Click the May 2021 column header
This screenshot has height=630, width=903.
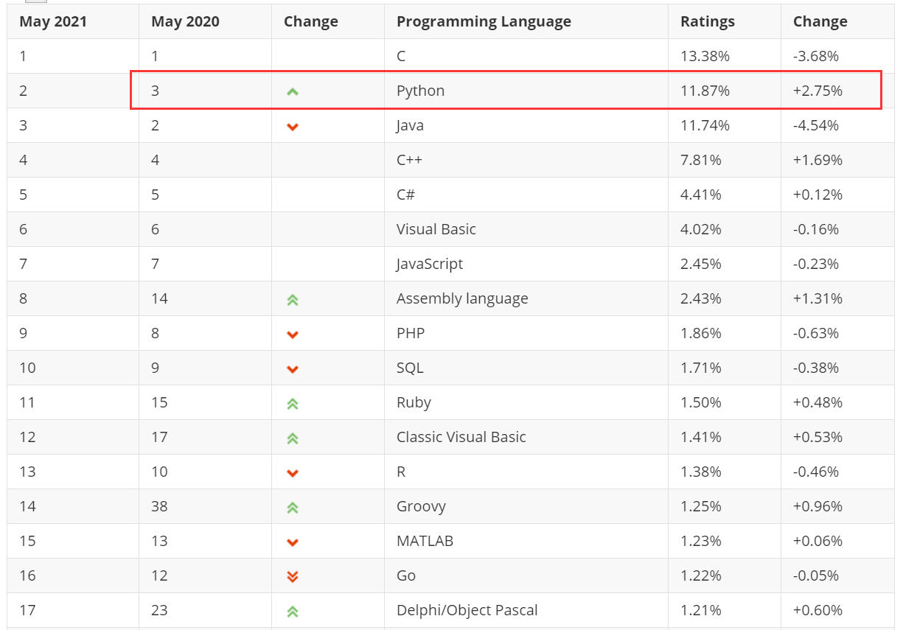[x=53, y=21]
